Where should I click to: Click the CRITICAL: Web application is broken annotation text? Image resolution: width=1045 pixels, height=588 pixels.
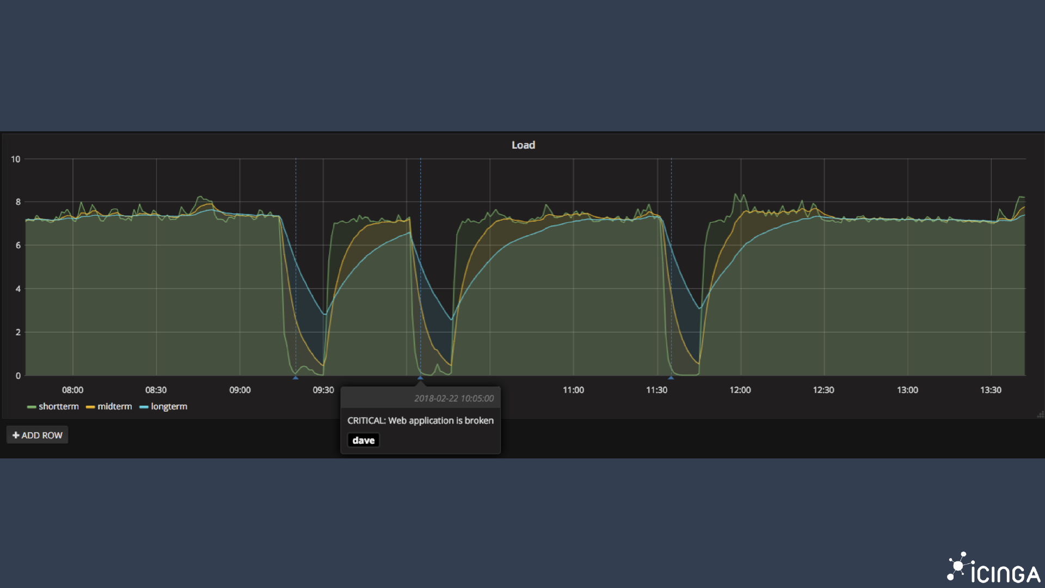420,420
